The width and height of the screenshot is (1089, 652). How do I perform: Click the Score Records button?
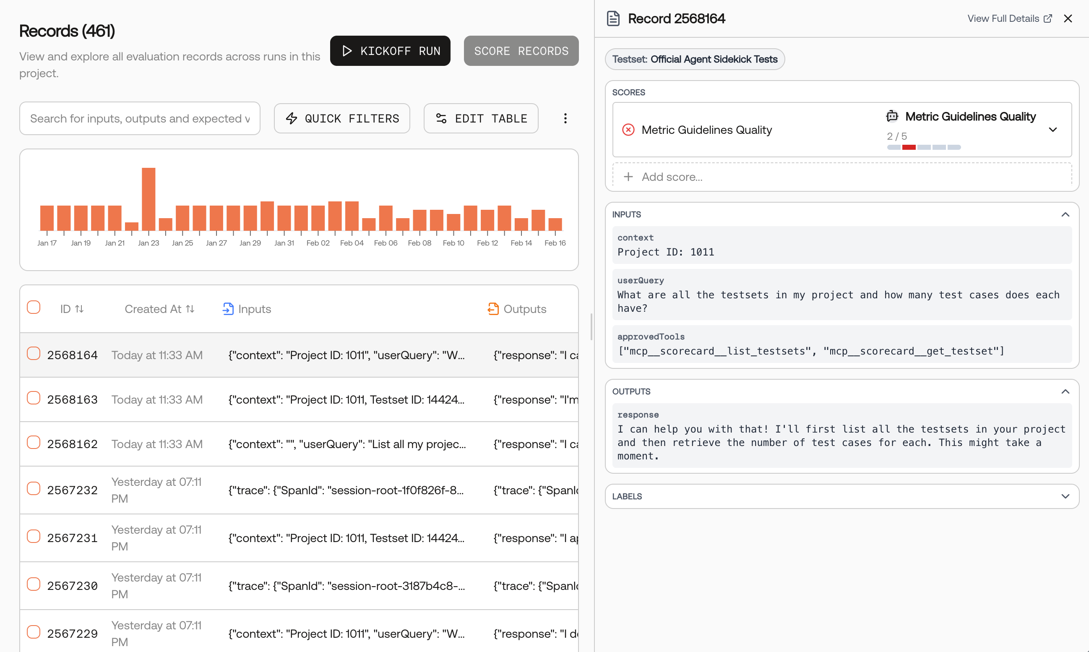(x=521, y=51)
